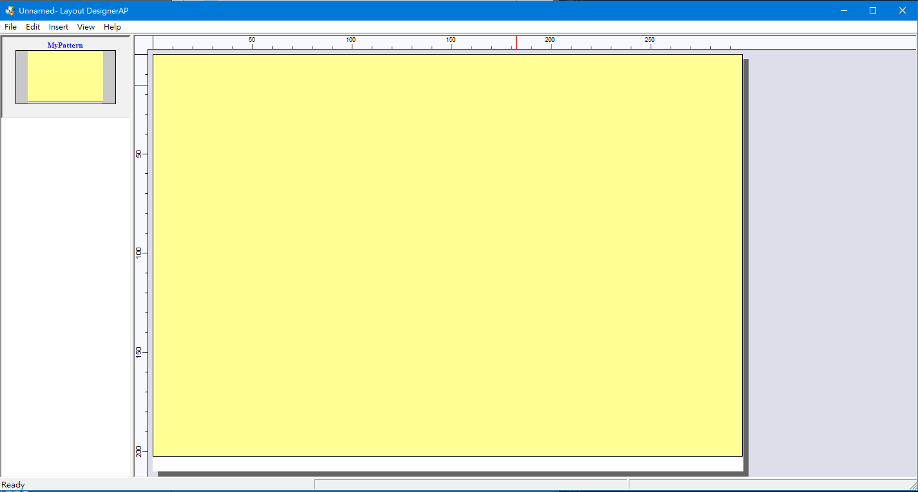Open the File menu
918x492 pixels.
[10, 27]
